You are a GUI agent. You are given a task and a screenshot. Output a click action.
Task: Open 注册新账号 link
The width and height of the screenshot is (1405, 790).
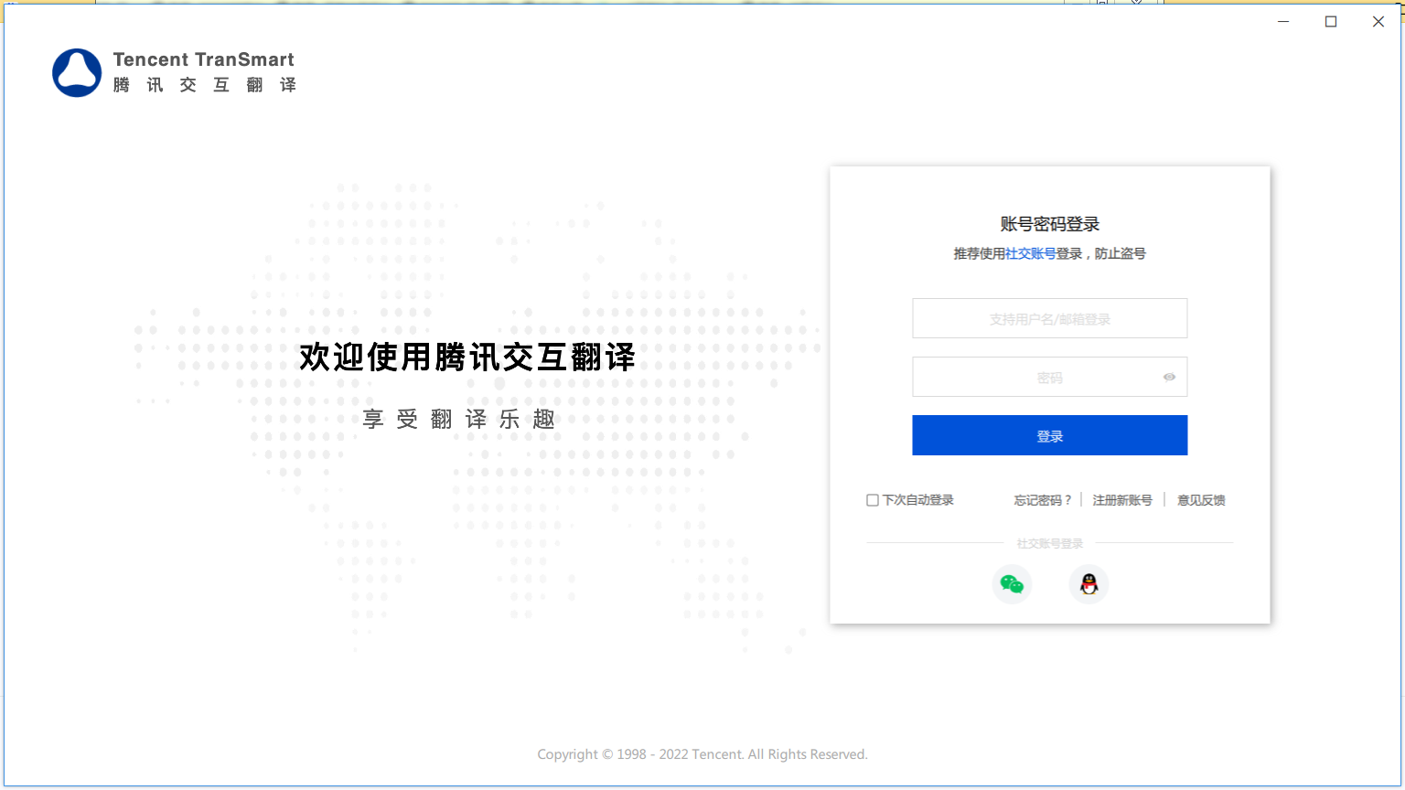click(1122, 500)
